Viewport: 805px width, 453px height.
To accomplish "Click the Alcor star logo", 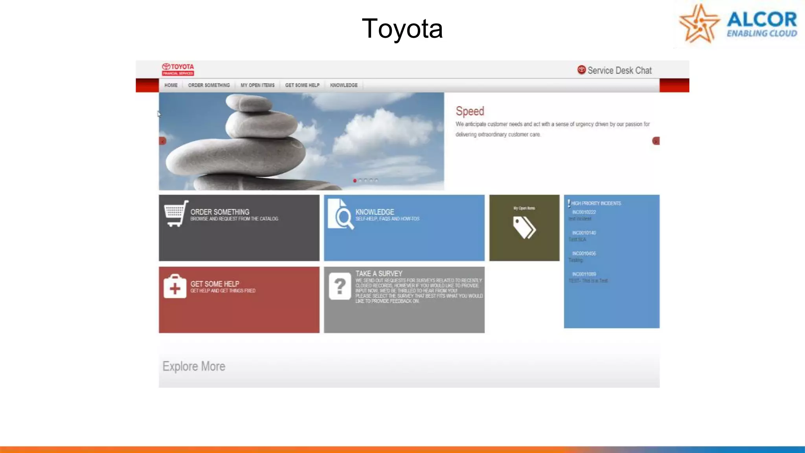I will tap(699, 24).
